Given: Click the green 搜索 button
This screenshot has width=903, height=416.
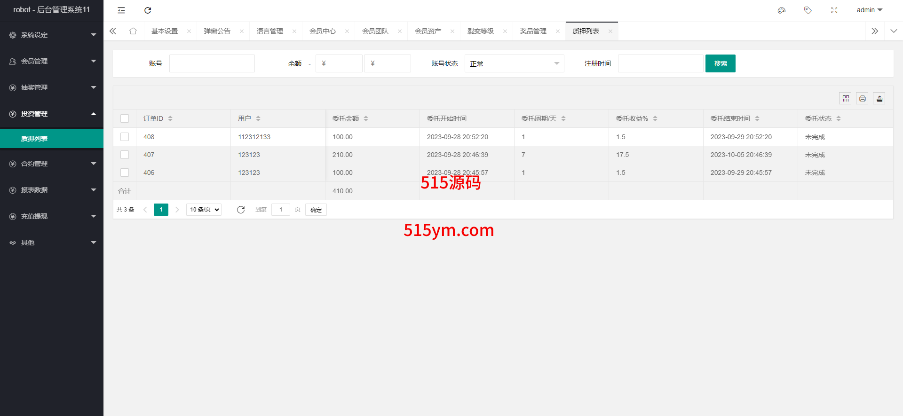Looking at the screenshot, I should [x=720, y=63].
